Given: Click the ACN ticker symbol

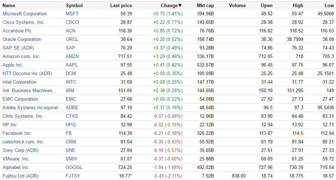Looking at the screenshot, I should [71, 31].
